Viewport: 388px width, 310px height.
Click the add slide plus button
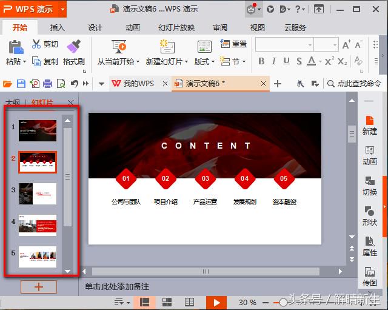pyautogui.click(x=39, y=287)
